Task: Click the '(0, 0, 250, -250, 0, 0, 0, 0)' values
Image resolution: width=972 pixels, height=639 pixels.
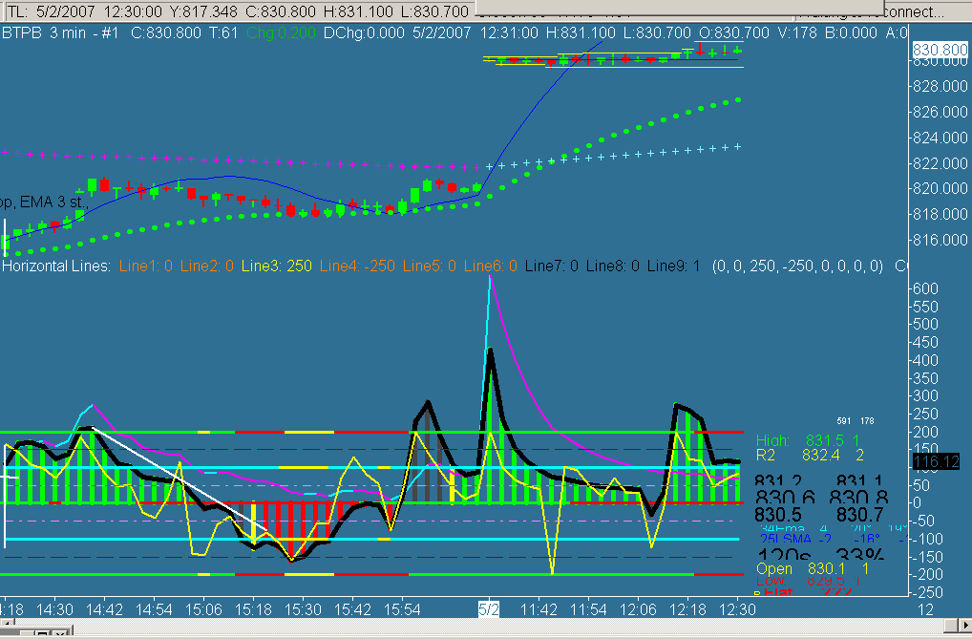Action: pos(797,266)
